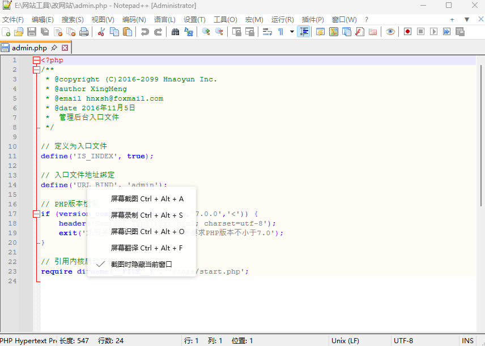Click line number 11 in the margin
The height and width of the screenshot is (346, 485).
[12, 156]
